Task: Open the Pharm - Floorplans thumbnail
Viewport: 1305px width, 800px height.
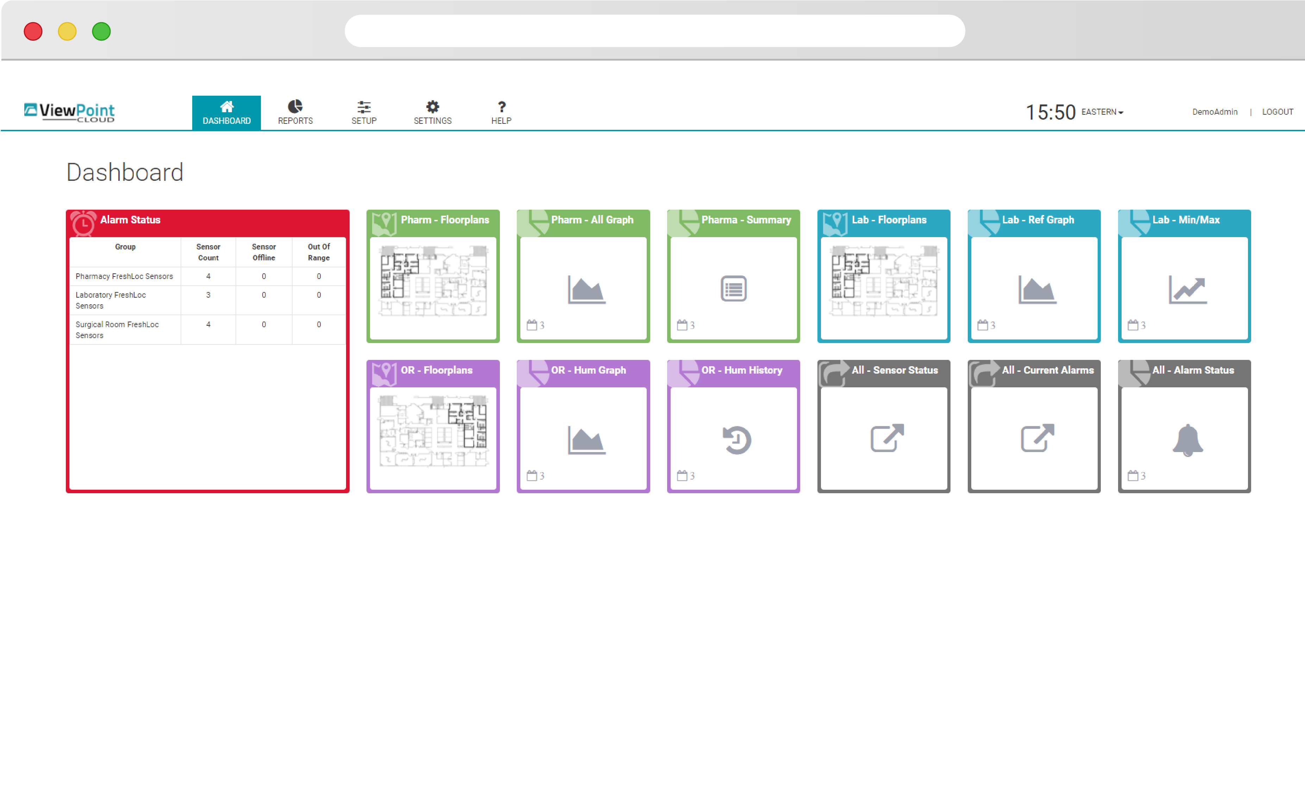Action: (433, 281)
